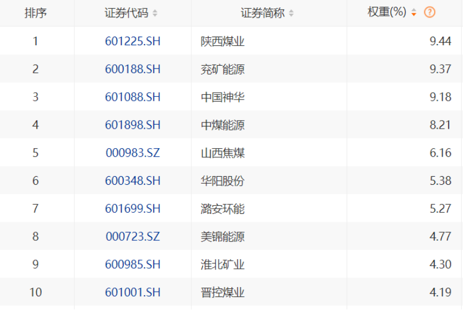This screenshot has height=310, width=463.
Task: Click weight value 4.30
Action: (440, 264)
